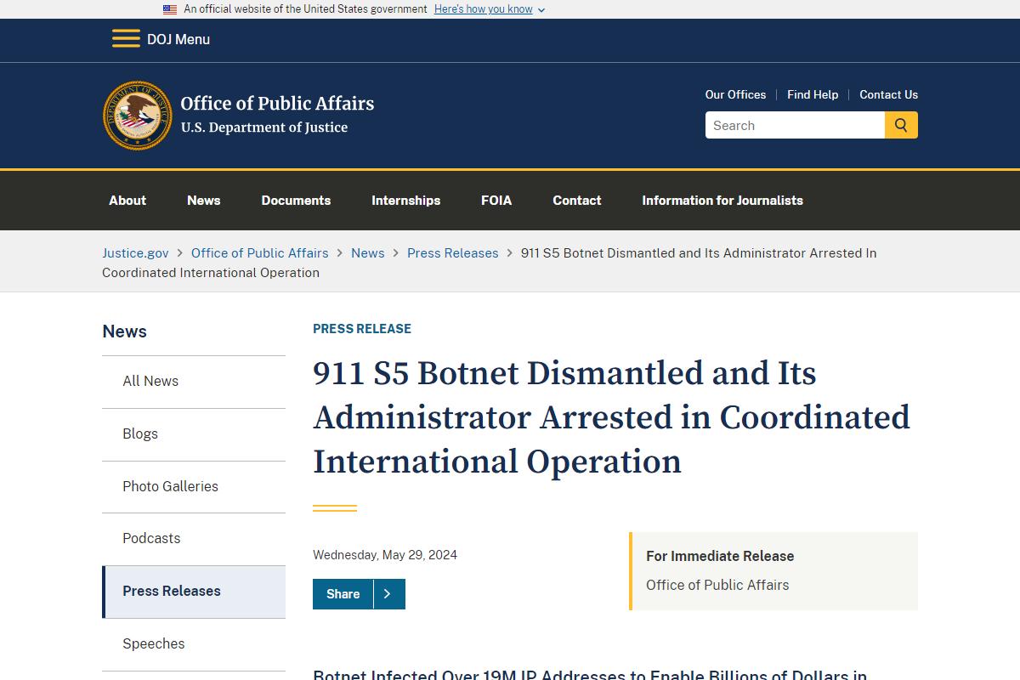1020x680 pixels.
Task: Click the 911 S5 Botnet headline
Action: [611, 417]
